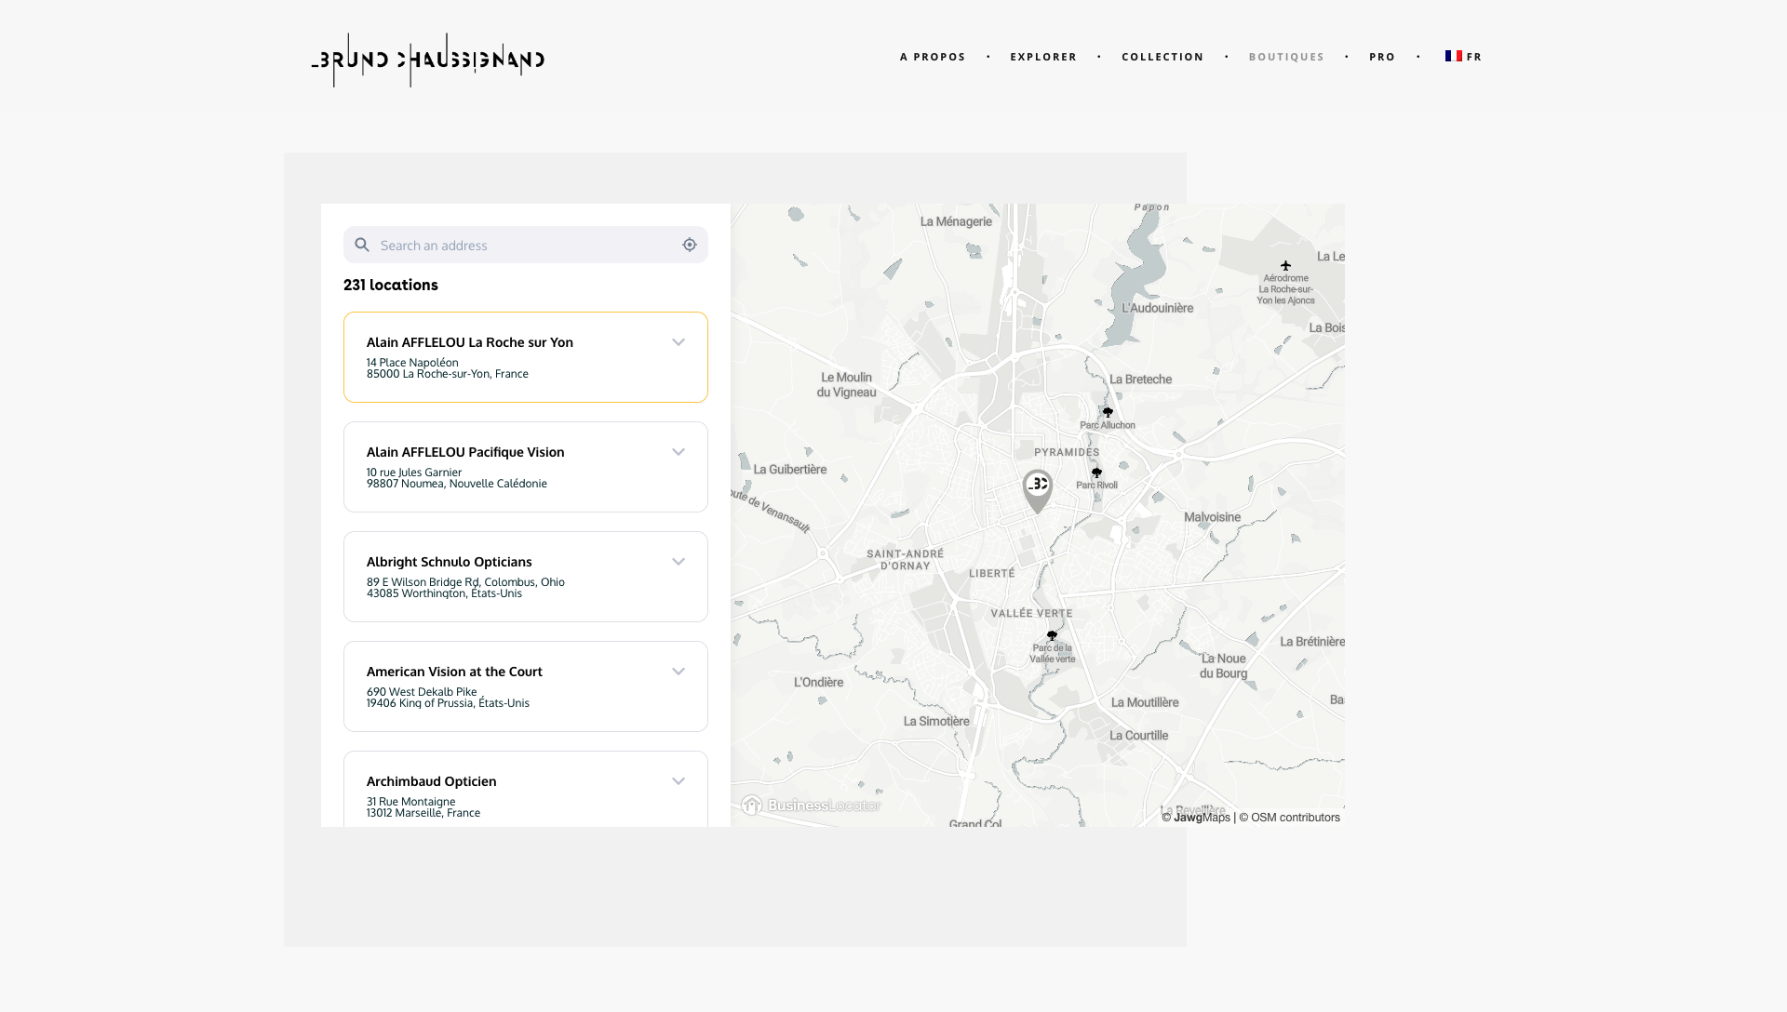1787x1012 pixels.
Task: Expand Archimbaud Opticien details
Action: pyautogui.click(x=679, y=781)
